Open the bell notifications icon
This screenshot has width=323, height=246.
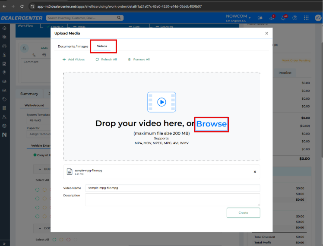pyautogui.click(x=284, y=18)
